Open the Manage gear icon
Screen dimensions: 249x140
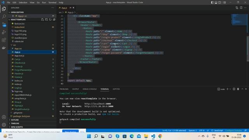point(4,125)
